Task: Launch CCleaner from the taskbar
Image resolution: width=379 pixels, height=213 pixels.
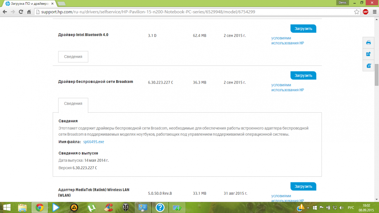Action: 108,207
